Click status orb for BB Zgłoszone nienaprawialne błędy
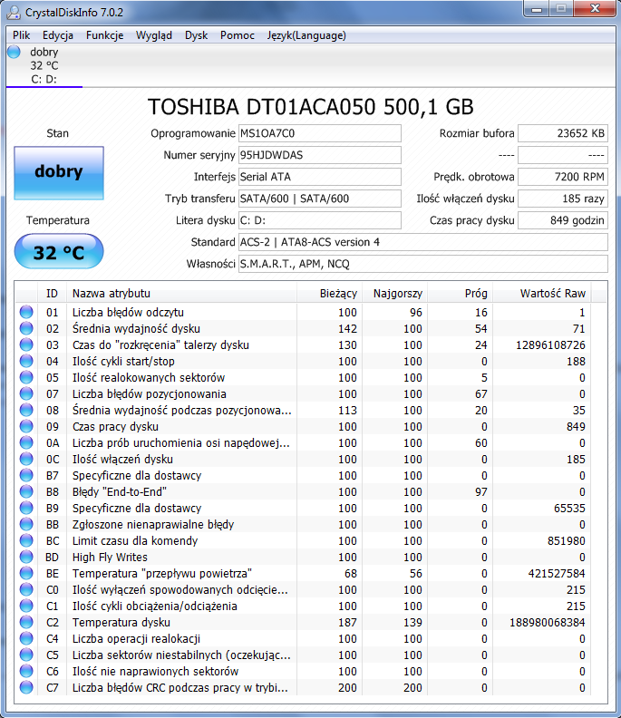 (x=26, y=524)
